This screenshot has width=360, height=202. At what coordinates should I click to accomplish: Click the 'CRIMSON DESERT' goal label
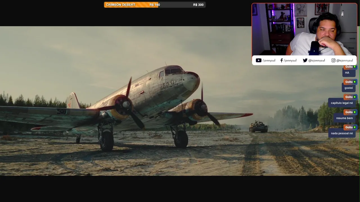click(120, 5)
